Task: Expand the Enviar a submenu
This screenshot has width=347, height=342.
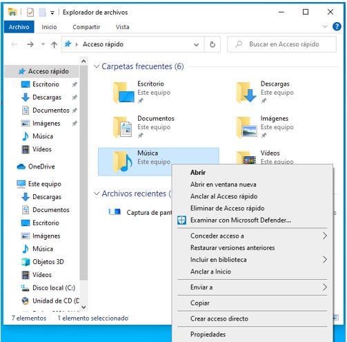Action: click(x=252, y=287)
